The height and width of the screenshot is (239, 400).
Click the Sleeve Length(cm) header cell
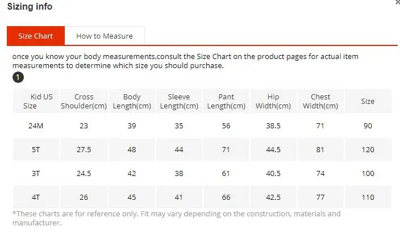(x=179, y=101)
